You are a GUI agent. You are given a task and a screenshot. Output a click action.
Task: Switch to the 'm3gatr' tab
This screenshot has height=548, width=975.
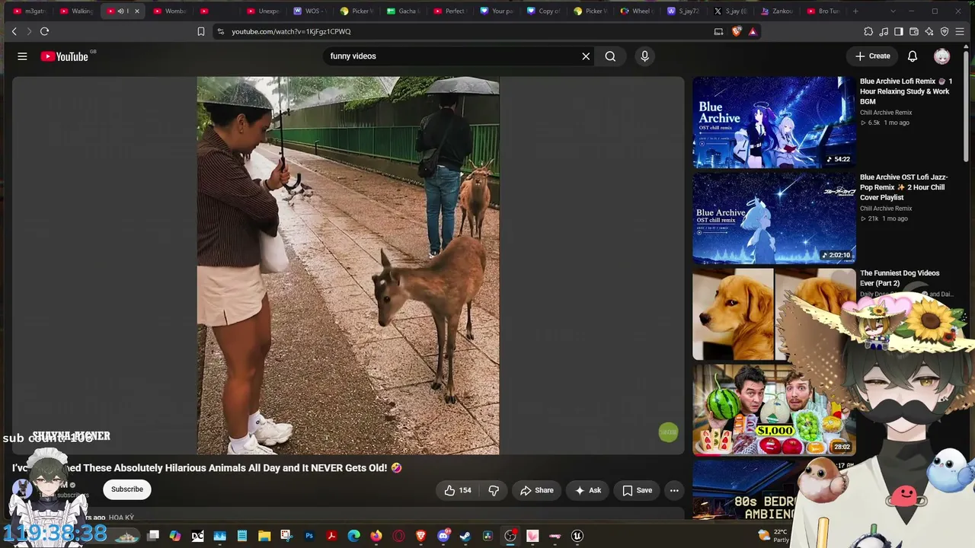tap(30, 11)
